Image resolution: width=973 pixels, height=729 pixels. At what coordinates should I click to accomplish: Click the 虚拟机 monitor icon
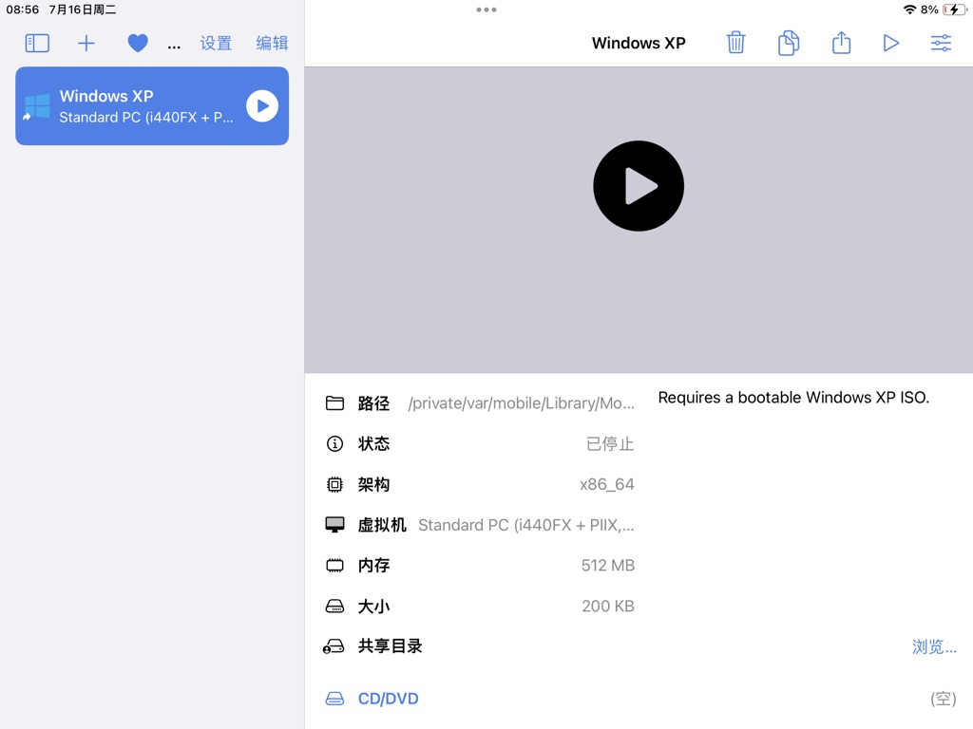click(334, 525)
